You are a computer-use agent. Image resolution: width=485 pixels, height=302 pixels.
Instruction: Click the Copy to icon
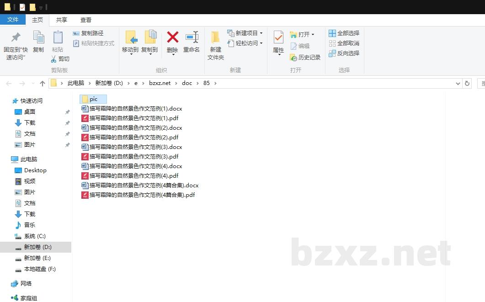(149, 37)
